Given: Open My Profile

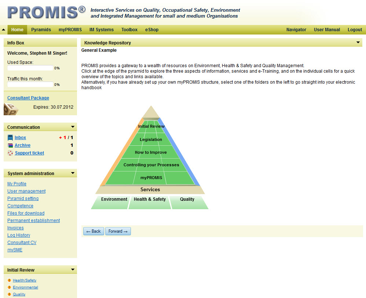Looking at the screenshot, I should 17,184.
